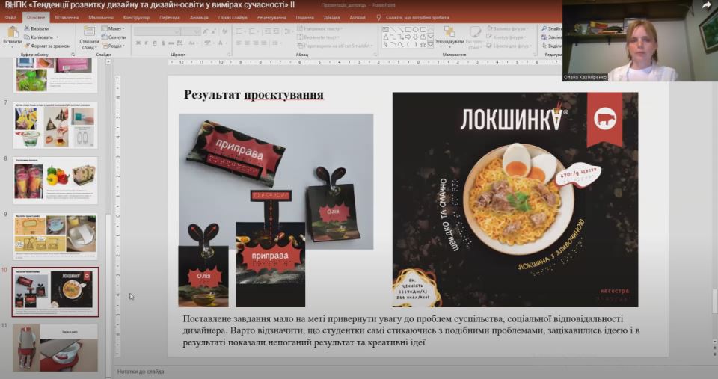Open the font size combo box

pos(191,31)
